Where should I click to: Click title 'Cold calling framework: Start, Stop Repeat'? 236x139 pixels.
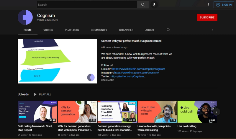pyautogui.click(x=35, y=128)
